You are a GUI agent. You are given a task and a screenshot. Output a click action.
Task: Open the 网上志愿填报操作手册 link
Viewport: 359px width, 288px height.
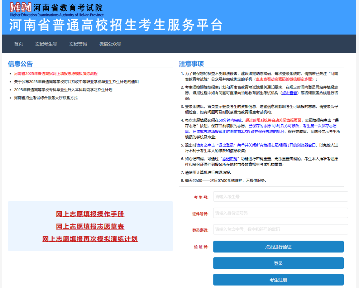(90, 214)
